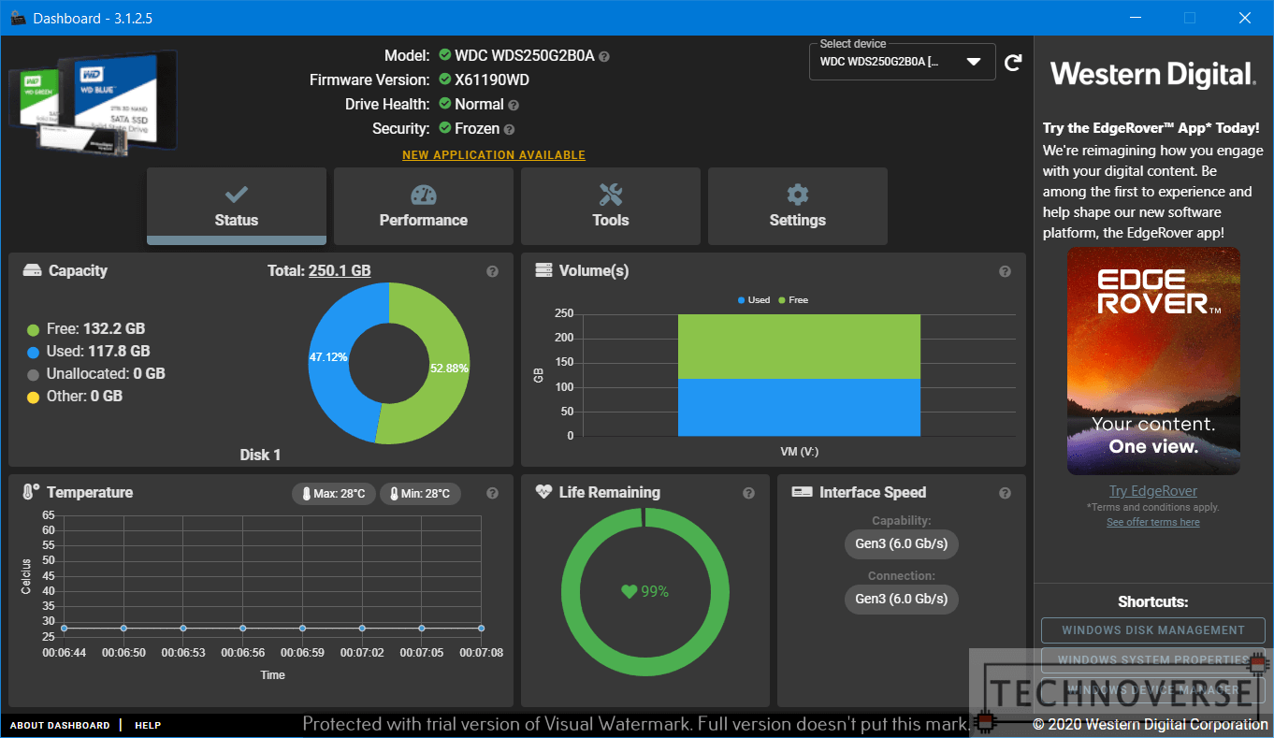
Task: Open the Help link in footer
Action: [x=148, y=725]
